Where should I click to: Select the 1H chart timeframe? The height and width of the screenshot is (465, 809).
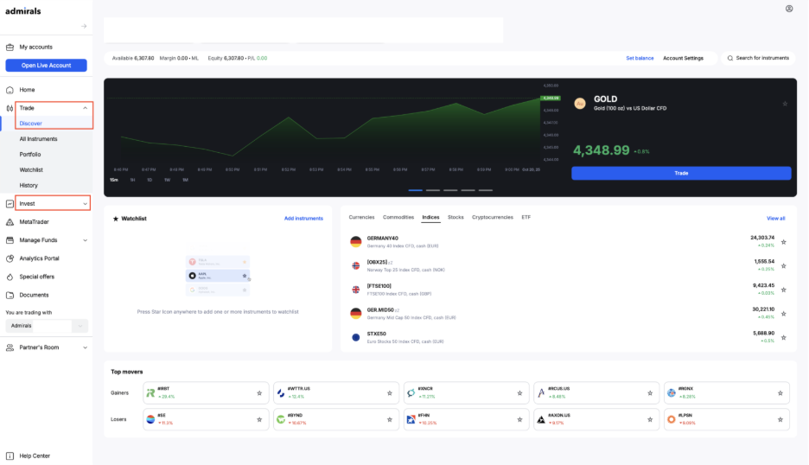click(x=132, y=180)
